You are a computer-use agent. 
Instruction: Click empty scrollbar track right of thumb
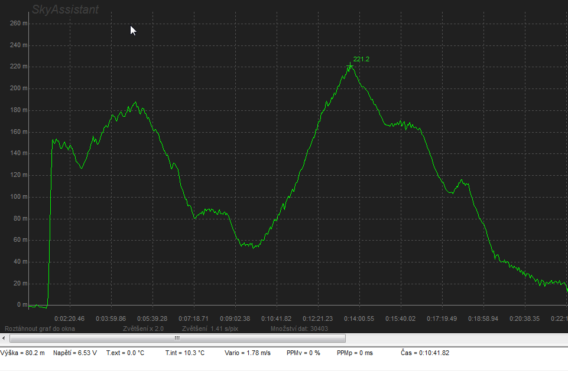(455, 338)
